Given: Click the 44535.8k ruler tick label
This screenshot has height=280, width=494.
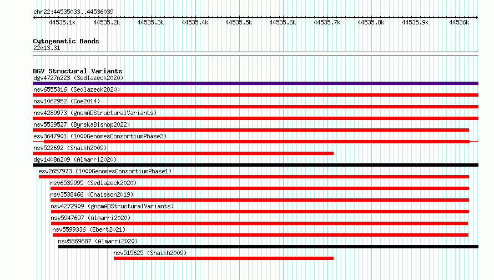Looking at the screenshot, I should click(371, 22).
